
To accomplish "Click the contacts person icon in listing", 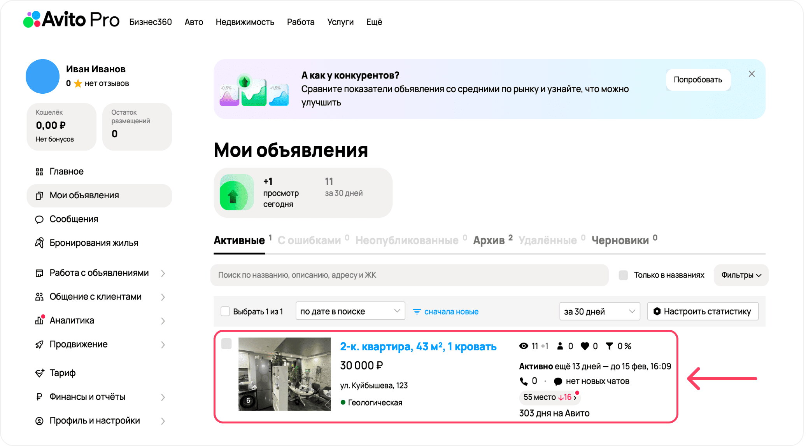I will (x=560, y=346).
